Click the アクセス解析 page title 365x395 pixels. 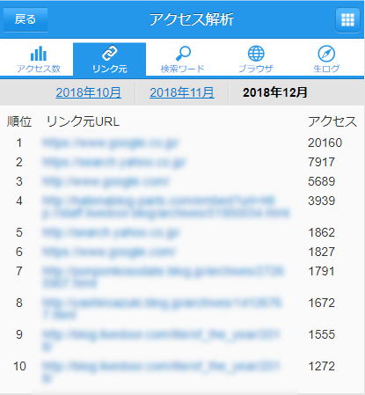[x=192, y=19]
